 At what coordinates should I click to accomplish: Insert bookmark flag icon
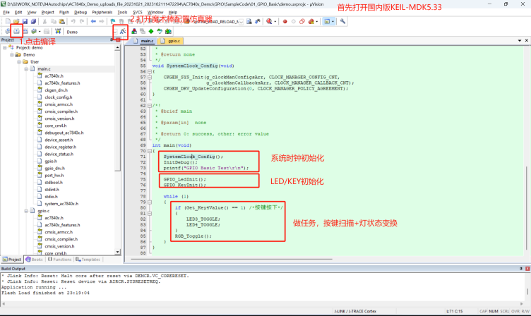point(113,21)
